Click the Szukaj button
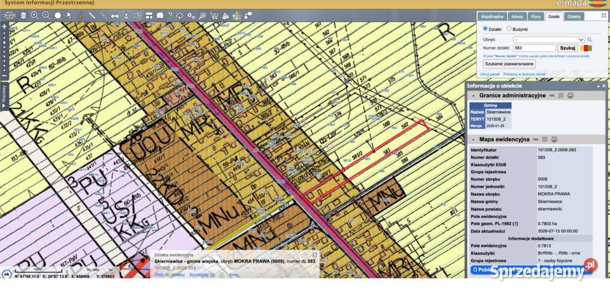The height and width of the screenshot is (293, 610). tap(567, 48)
